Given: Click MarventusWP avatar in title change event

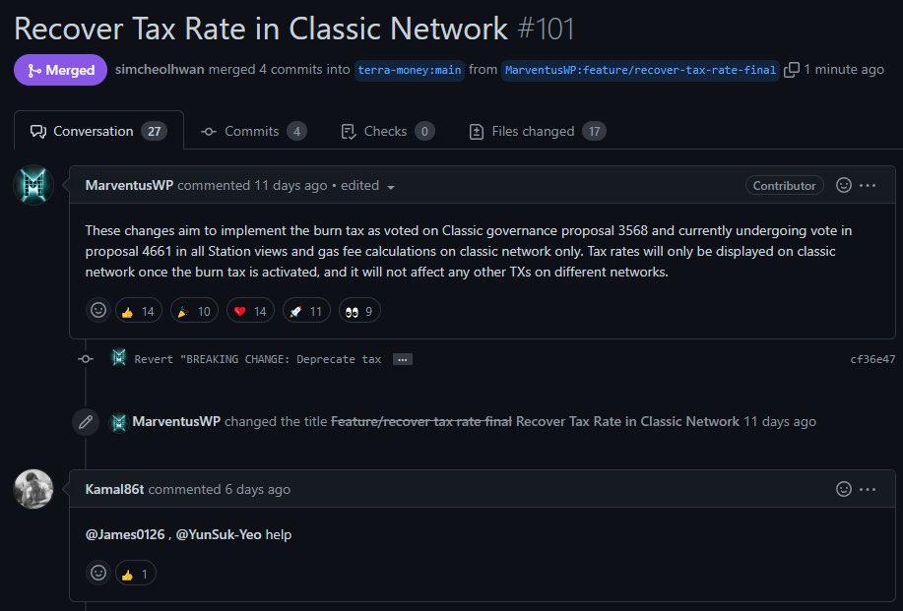Looking at the screenshot, I should click(x=118, y=422).
